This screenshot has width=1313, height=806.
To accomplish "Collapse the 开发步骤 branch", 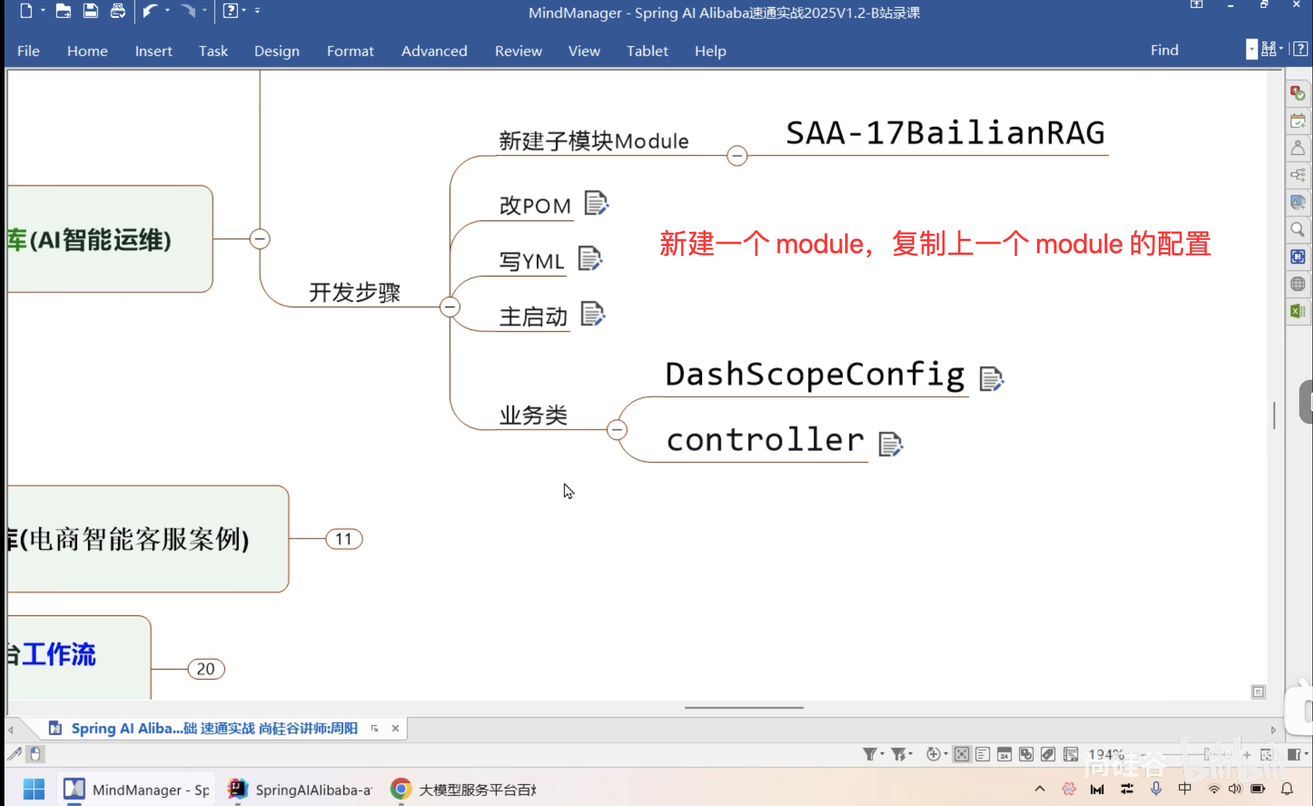I will pyautogui.click(x=450, y=307).
